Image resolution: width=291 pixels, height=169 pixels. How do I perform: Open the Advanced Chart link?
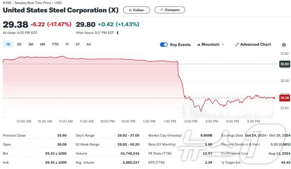coord(255,45)
